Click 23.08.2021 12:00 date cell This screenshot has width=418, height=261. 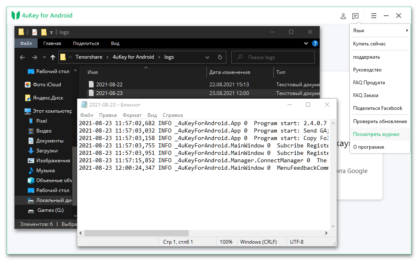coord(229,93)
